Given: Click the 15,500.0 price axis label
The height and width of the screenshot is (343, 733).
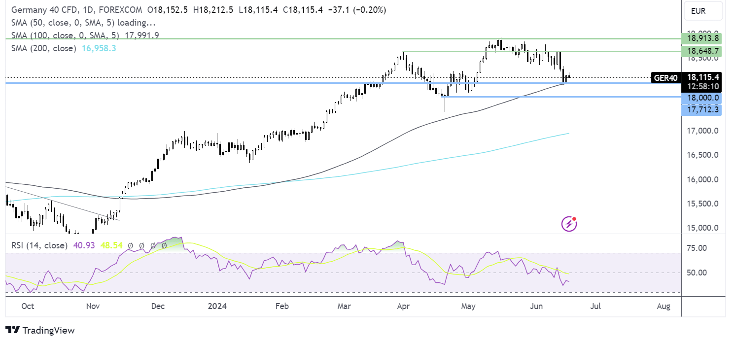Looking at the screenshot, I should pyautogui.click(x=702, y=204).
